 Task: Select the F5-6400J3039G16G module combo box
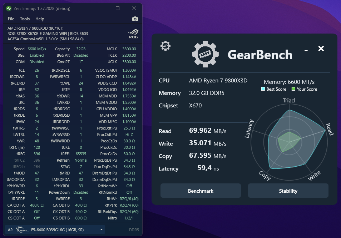click(x=55, y=229)
